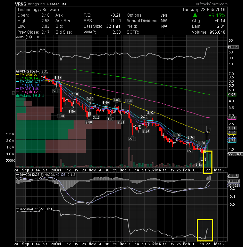This screenshot has width=243, height=247.
Task: Click the -0.123 MACD signal tag
Action: pos(233,186)
